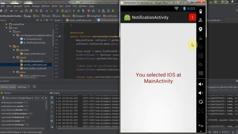
Task: Open the Analyze menu
Action: tap(36, 6)
